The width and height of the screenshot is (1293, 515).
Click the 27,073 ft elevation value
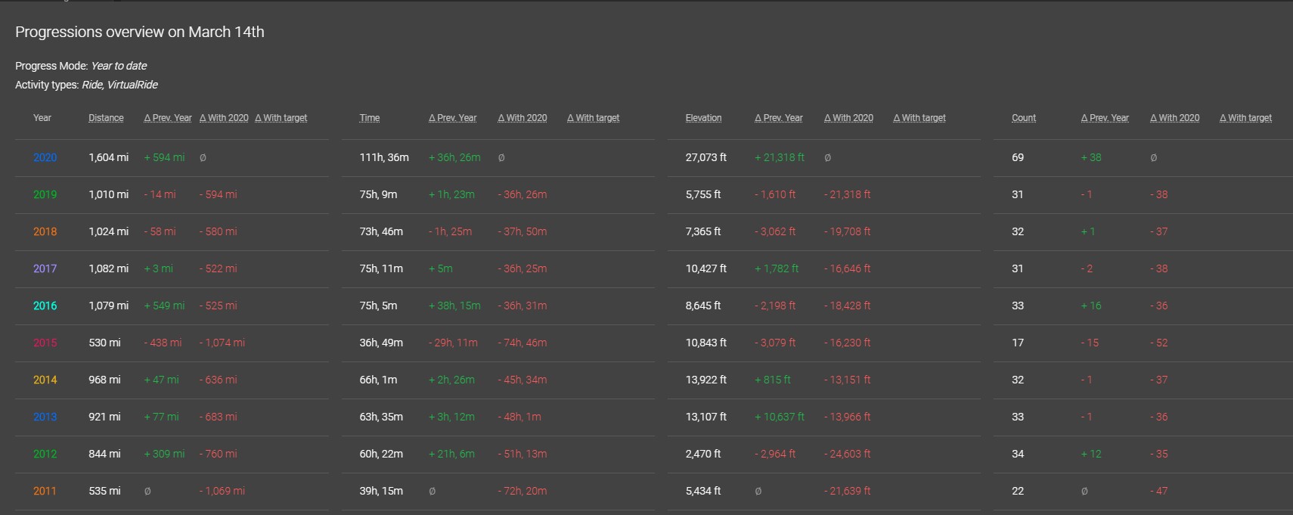[706, 157]
